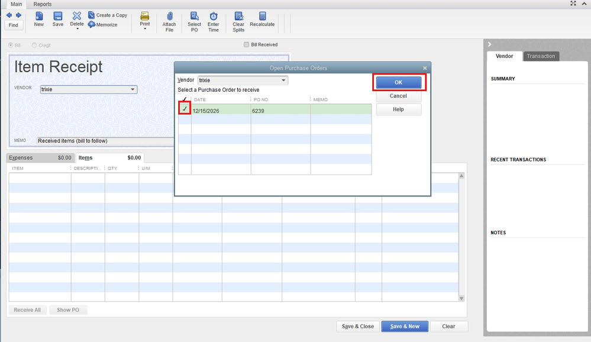Viewport: 591px width, 342px height.
Task: Switch to the Reports ribbon tab
Action: point(42,4)
